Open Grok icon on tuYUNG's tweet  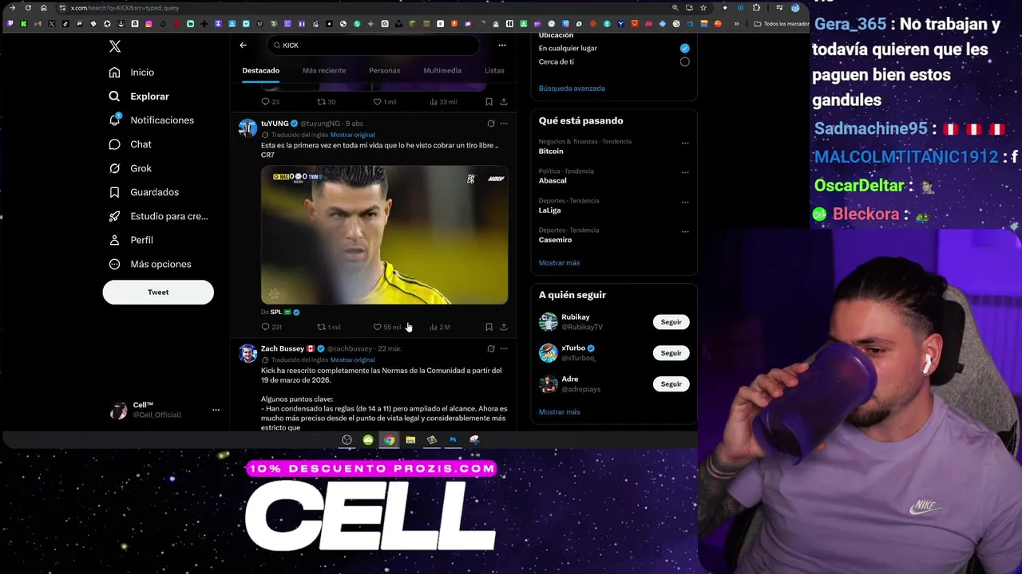tap(491, 124)
